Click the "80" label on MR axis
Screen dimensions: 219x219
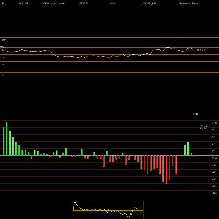[214, 130]
